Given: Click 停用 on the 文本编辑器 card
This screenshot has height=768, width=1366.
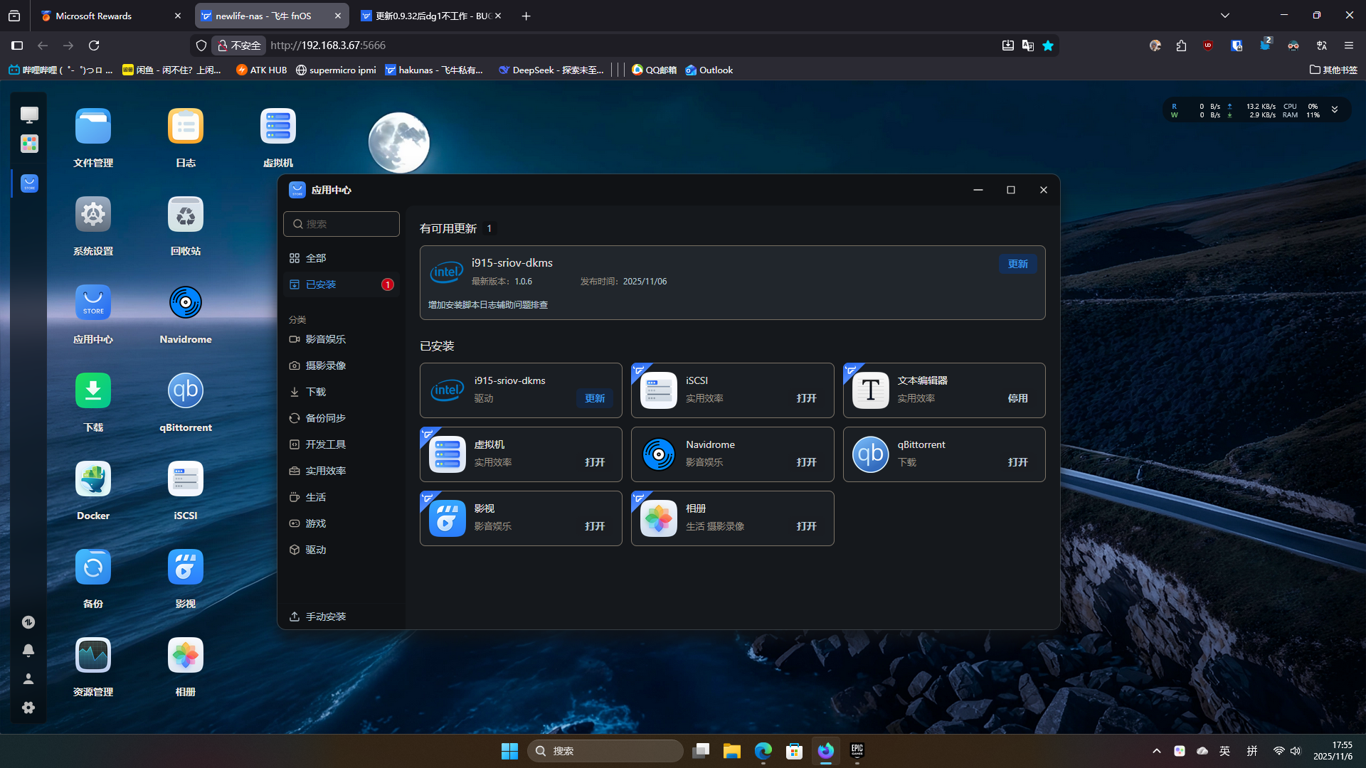Looking at the screenshot, I should (1017, 398).
